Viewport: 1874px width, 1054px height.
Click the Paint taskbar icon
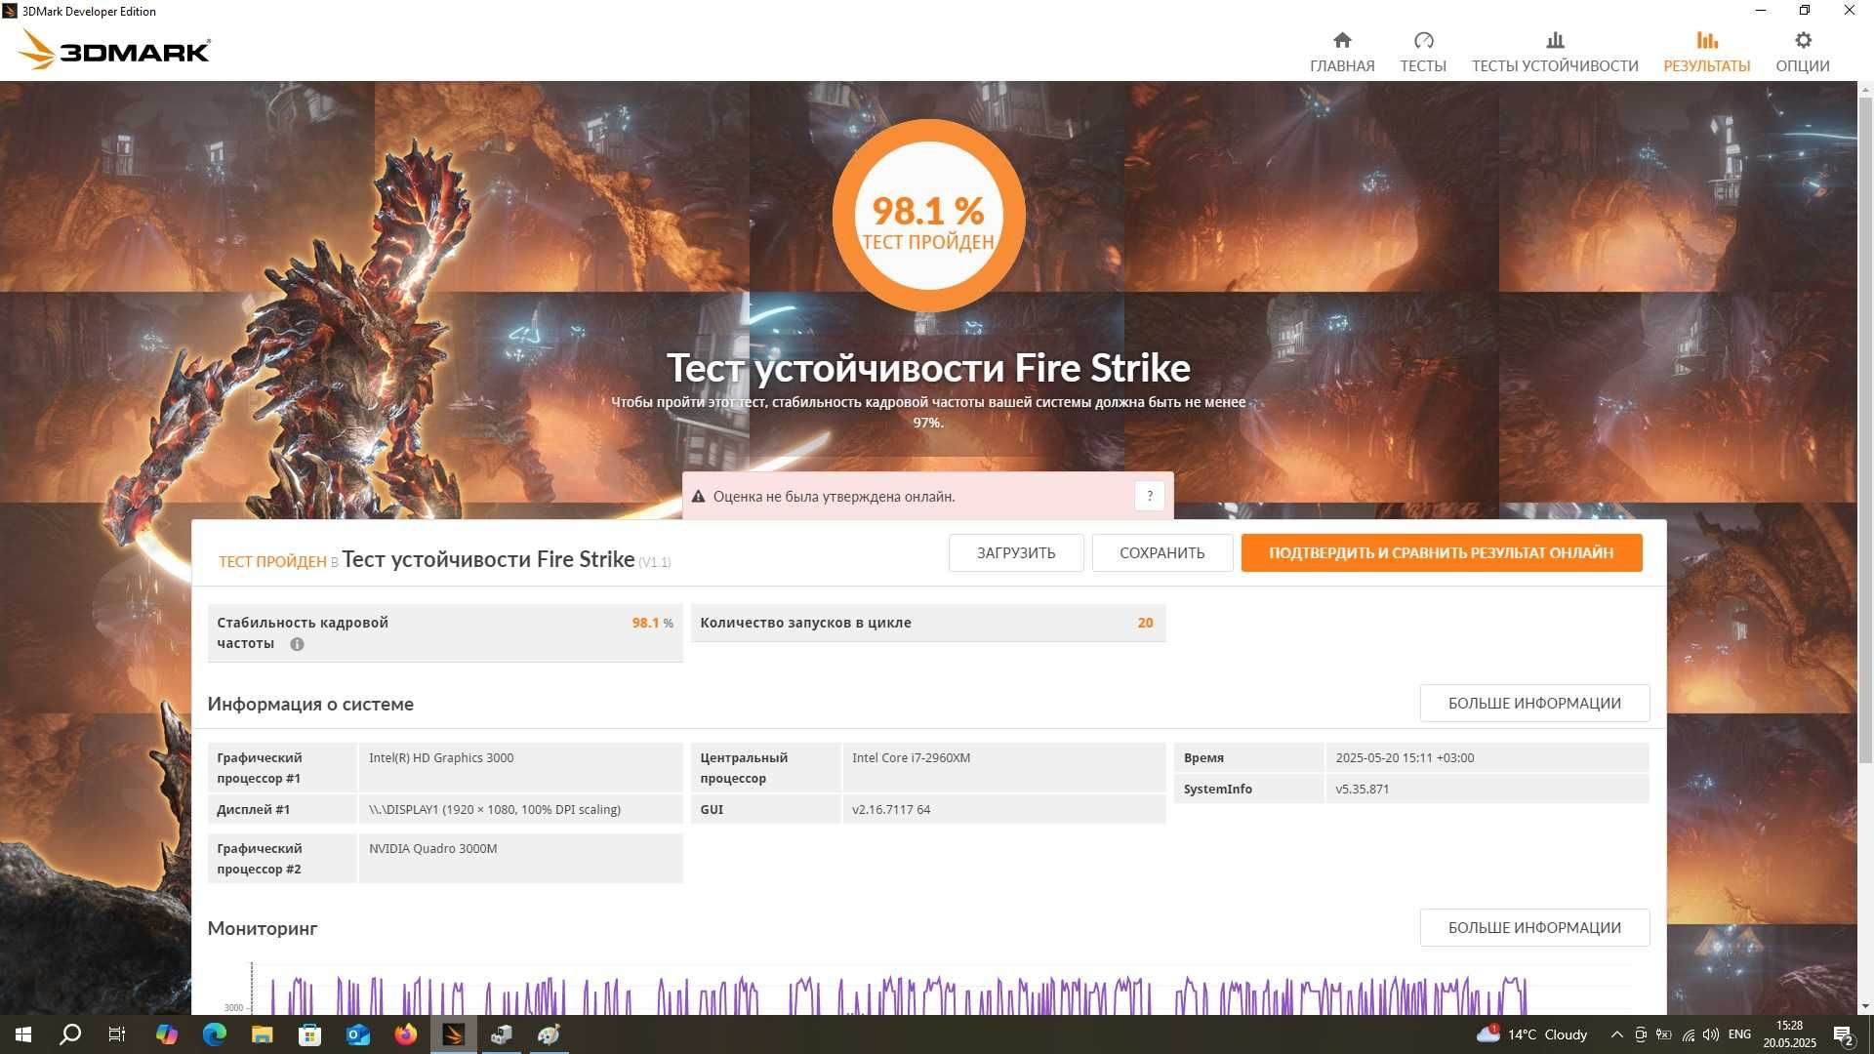[549, 1034]
